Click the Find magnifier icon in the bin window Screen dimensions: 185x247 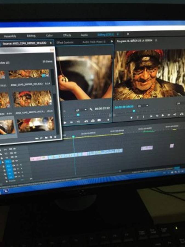(x=41, y=138)
